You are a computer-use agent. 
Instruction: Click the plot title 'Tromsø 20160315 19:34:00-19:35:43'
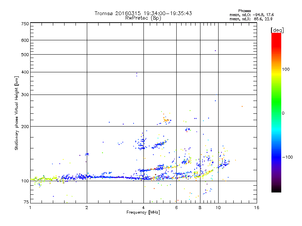143,13
